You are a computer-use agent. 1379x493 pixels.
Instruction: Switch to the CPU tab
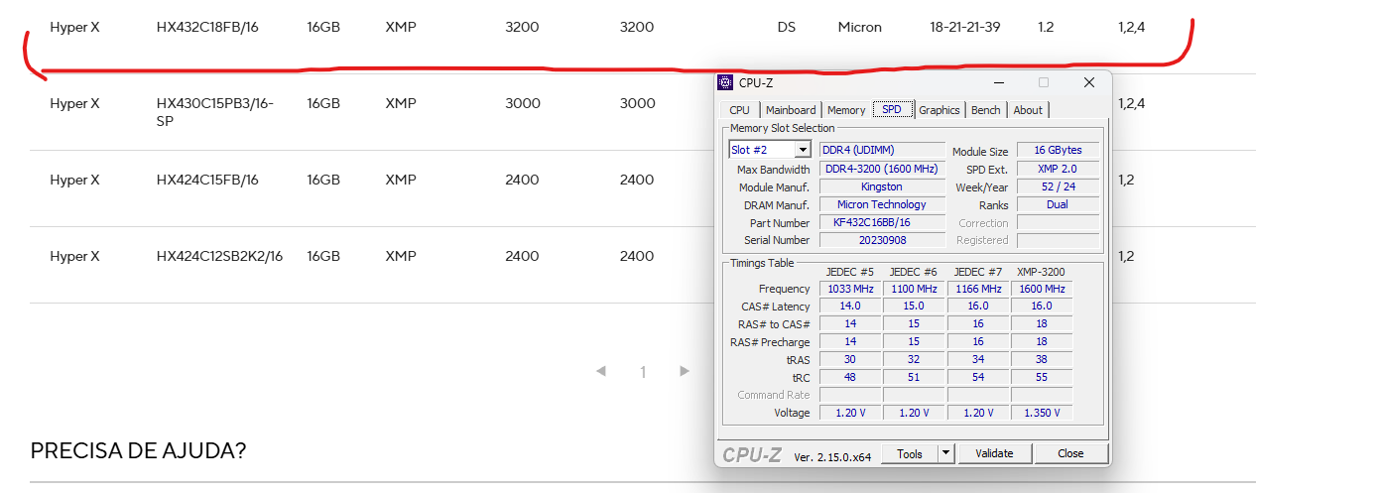pyautogui.click(x=739, y=110)
